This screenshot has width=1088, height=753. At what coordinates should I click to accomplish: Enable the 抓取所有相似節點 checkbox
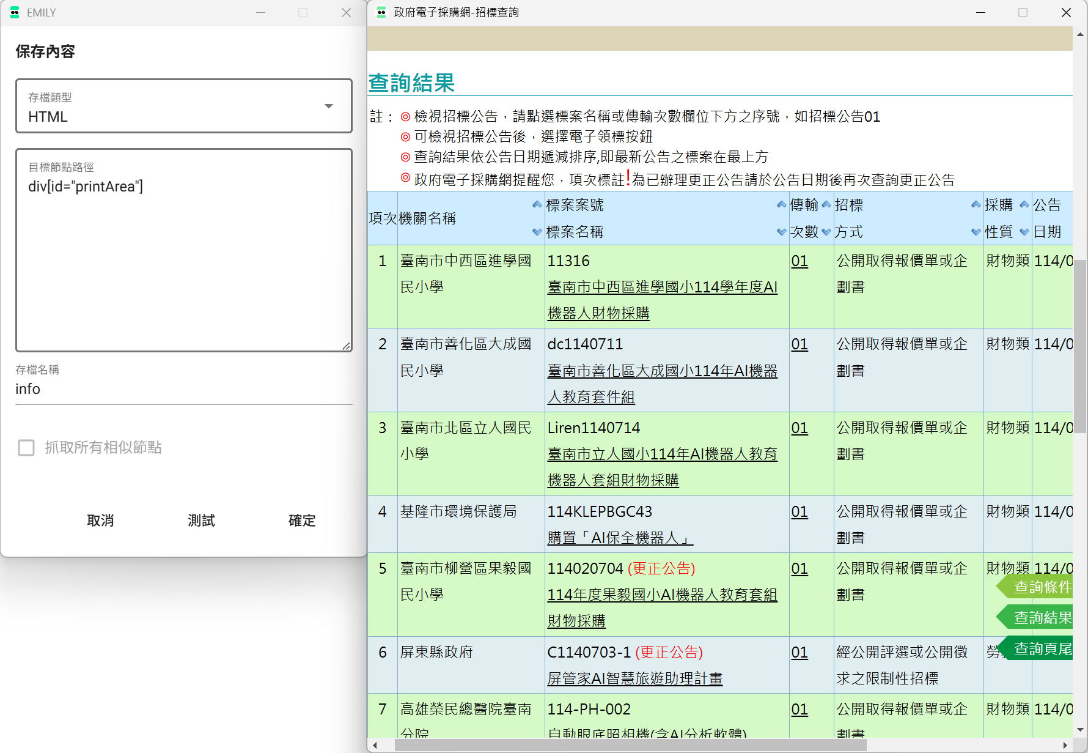coord(26,448)
